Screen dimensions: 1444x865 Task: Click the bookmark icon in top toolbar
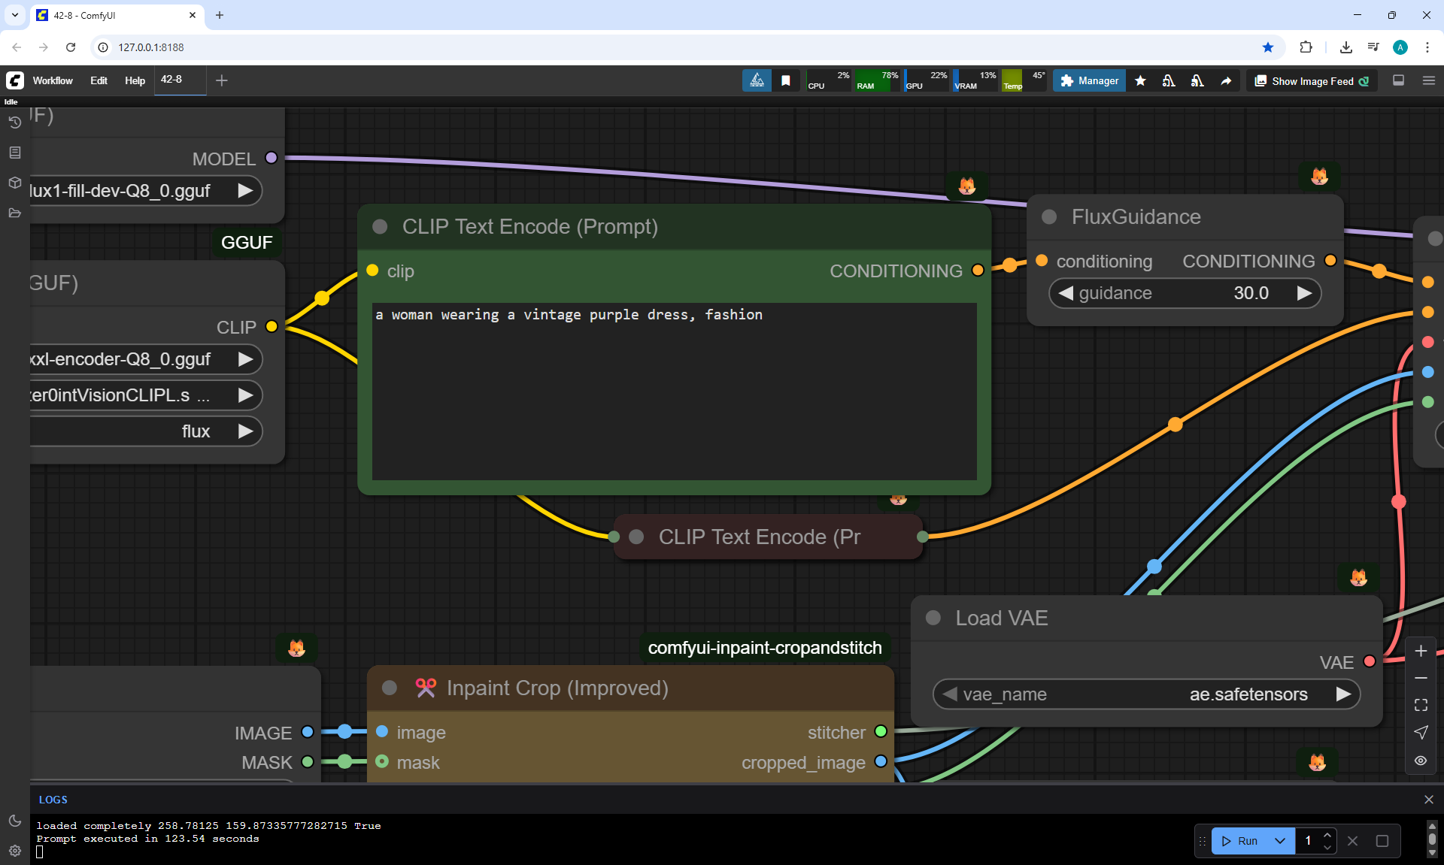coord(785,81)
